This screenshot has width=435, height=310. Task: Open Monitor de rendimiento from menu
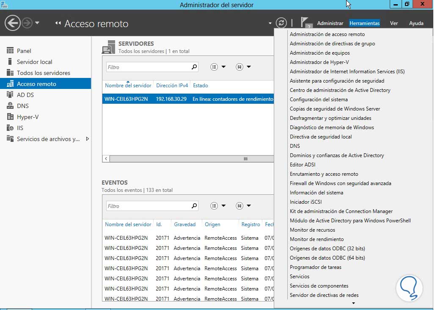pyautogui.click(x=317, y=239)
